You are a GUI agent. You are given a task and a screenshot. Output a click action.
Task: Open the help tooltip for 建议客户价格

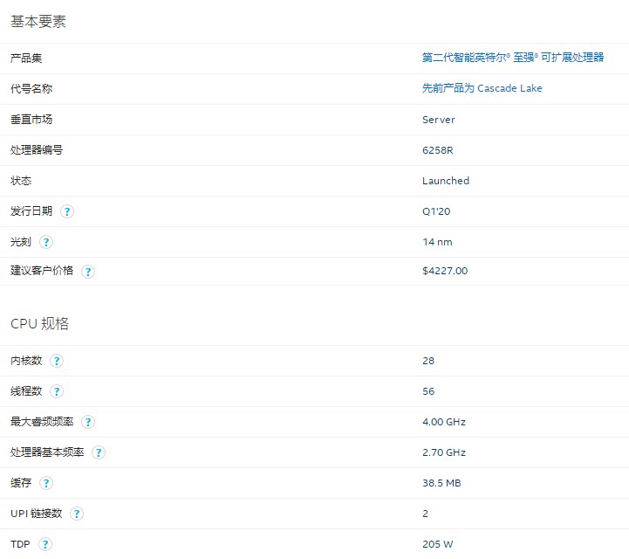click(88, 272)
